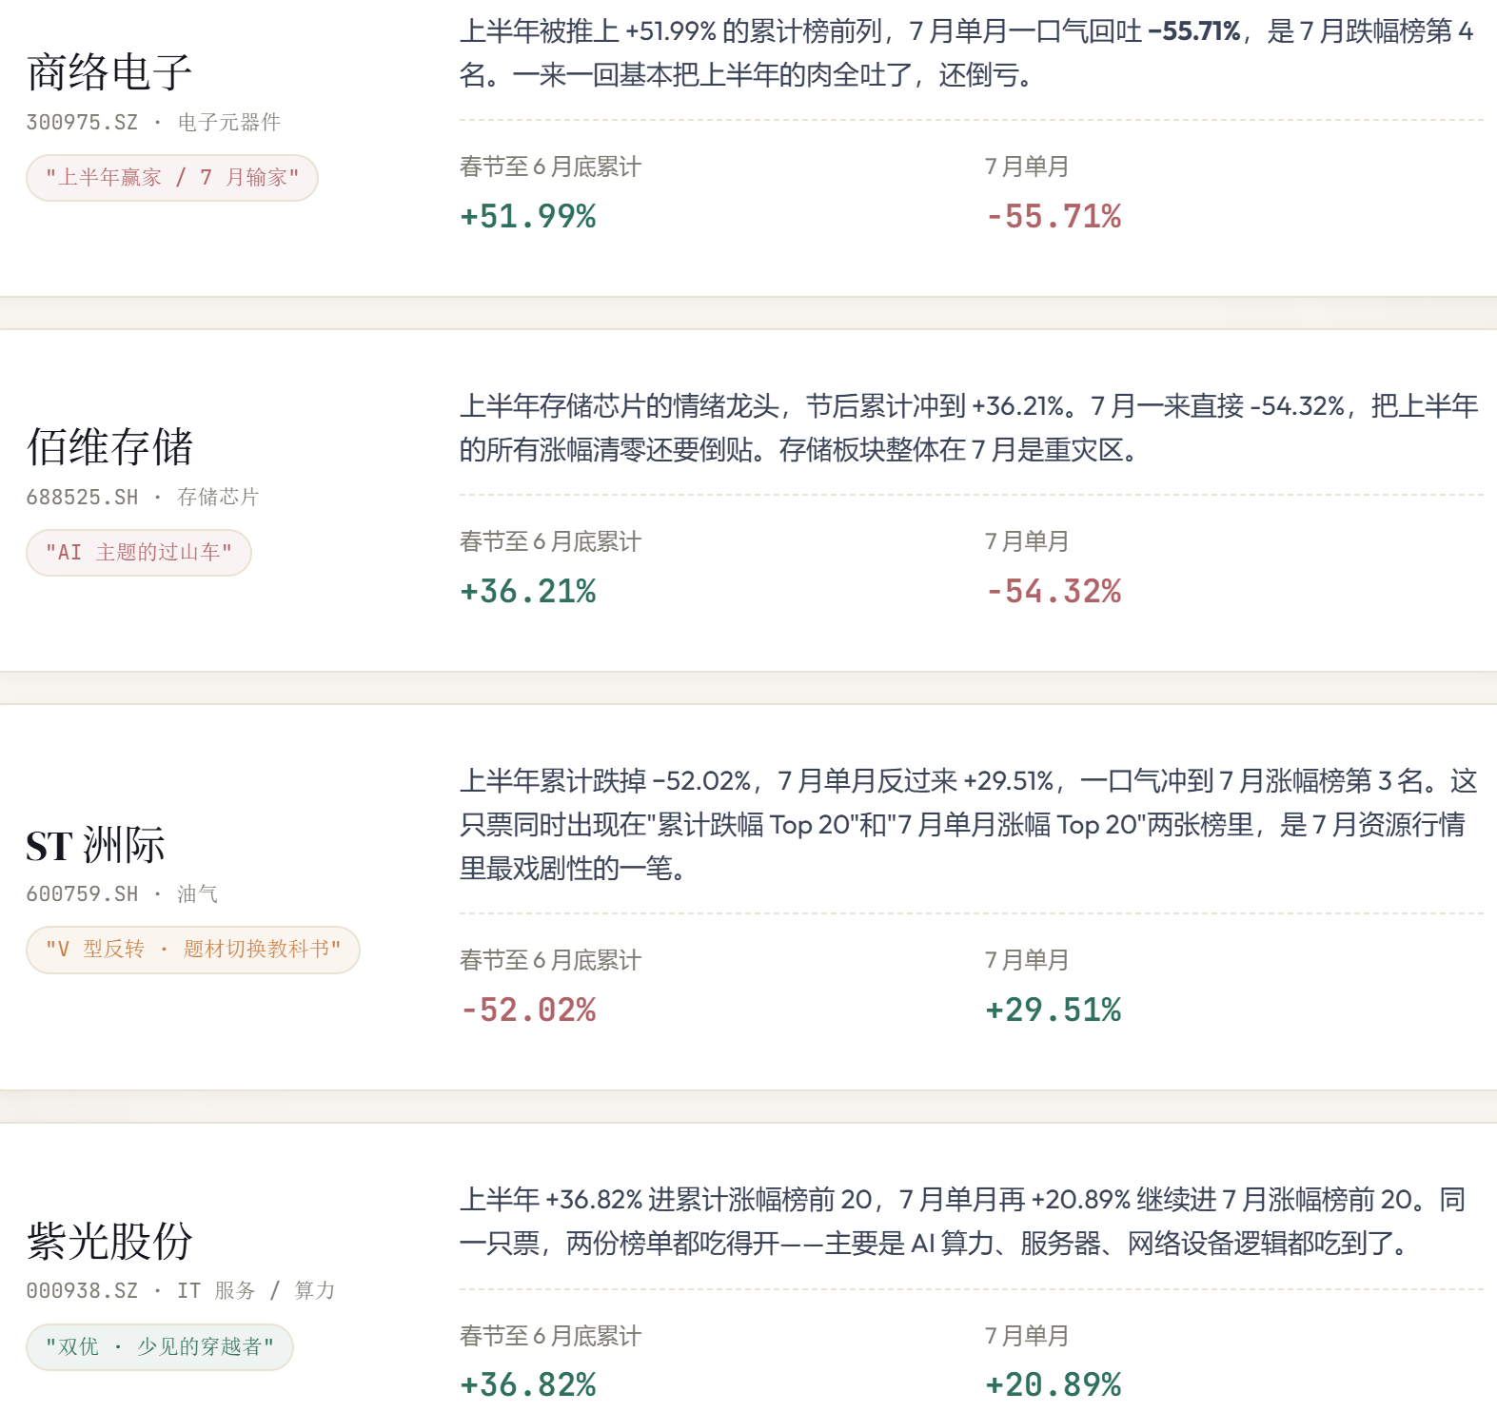Click the 佰维存储 description paragraph

click(969, 428)
